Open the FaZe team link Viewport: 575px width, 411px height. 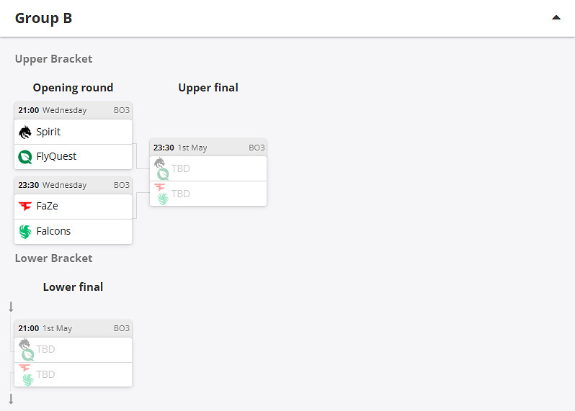coord(47,206)
